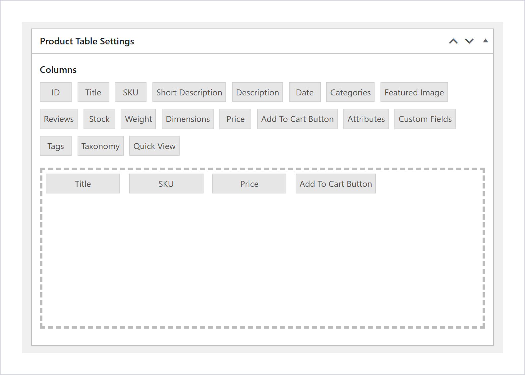525x375 pixels.
Task: Choose the Categories column button
Action: click(x=350, y=92)
